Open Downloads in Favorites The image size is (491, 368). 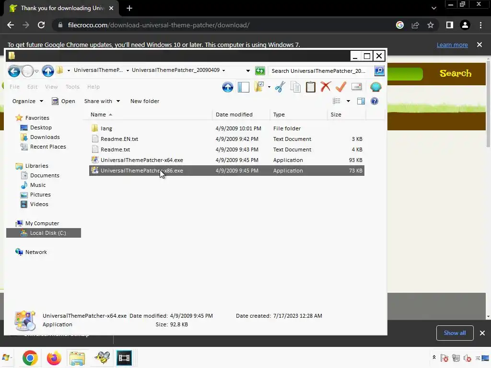click(45, 137)
